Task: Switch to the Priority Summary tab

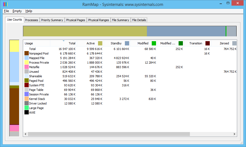Action: tap(52, 20)
